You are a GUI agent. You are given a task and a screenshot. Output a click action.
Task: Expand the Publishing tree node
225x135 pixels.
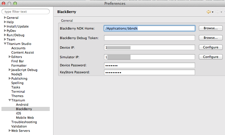click(x=10, y=79)
